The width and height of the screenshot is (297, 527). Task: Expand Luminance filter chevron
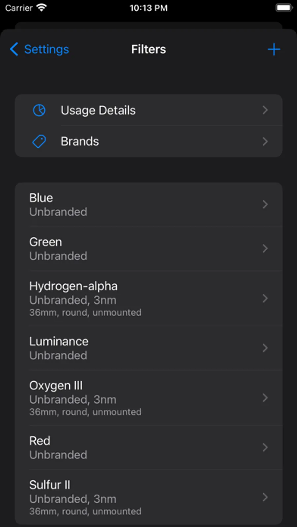click(265, 348)
